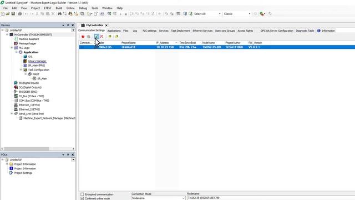Open the Online menu
The height and width of the screenshot is (200, 355).
[70, 8]
